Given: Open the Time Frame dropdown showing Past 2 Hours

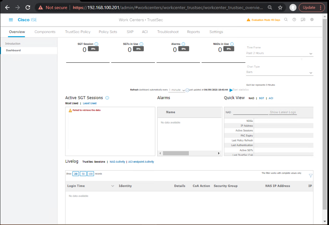Looking at the screenshot, I should point(279,53).
